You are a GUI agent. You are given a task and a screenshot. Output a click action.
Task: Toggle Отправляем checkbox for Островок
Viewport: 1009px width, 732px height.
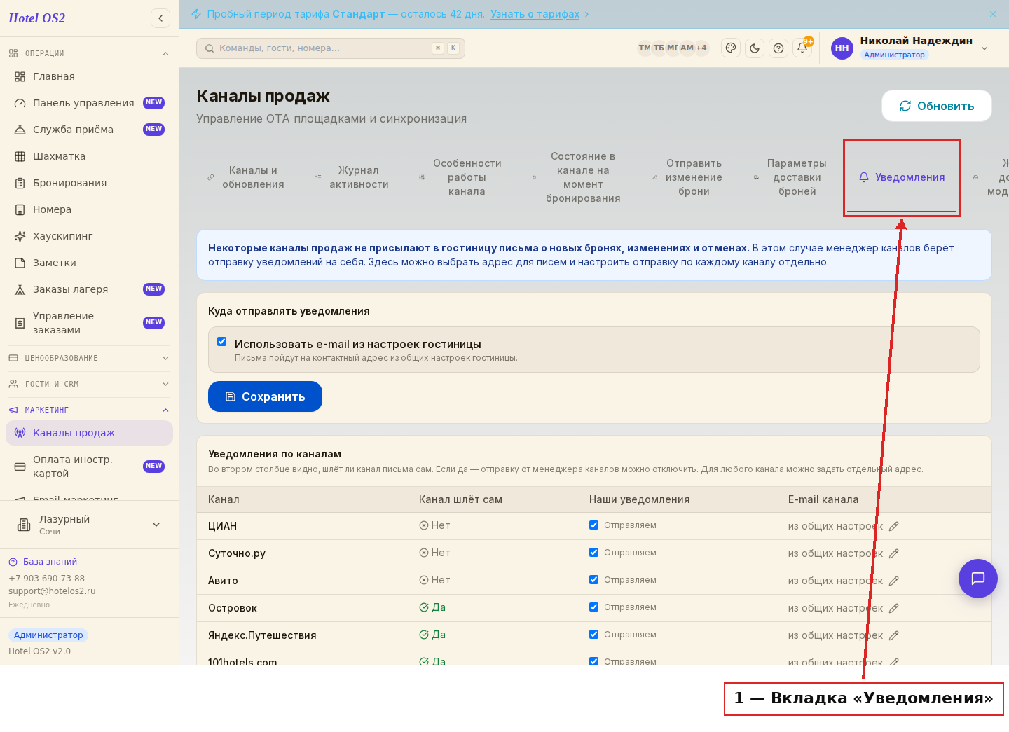(x=593, y=607)
